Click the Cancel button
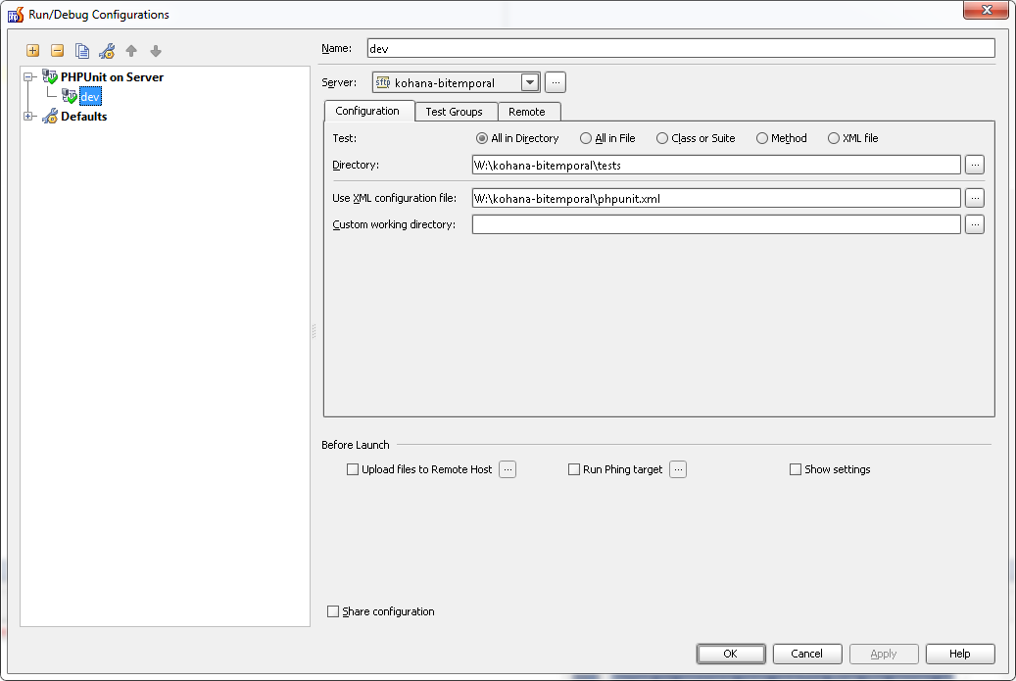Image resolution: width=1016 pixels, height=681 pixels. point(806,654)
